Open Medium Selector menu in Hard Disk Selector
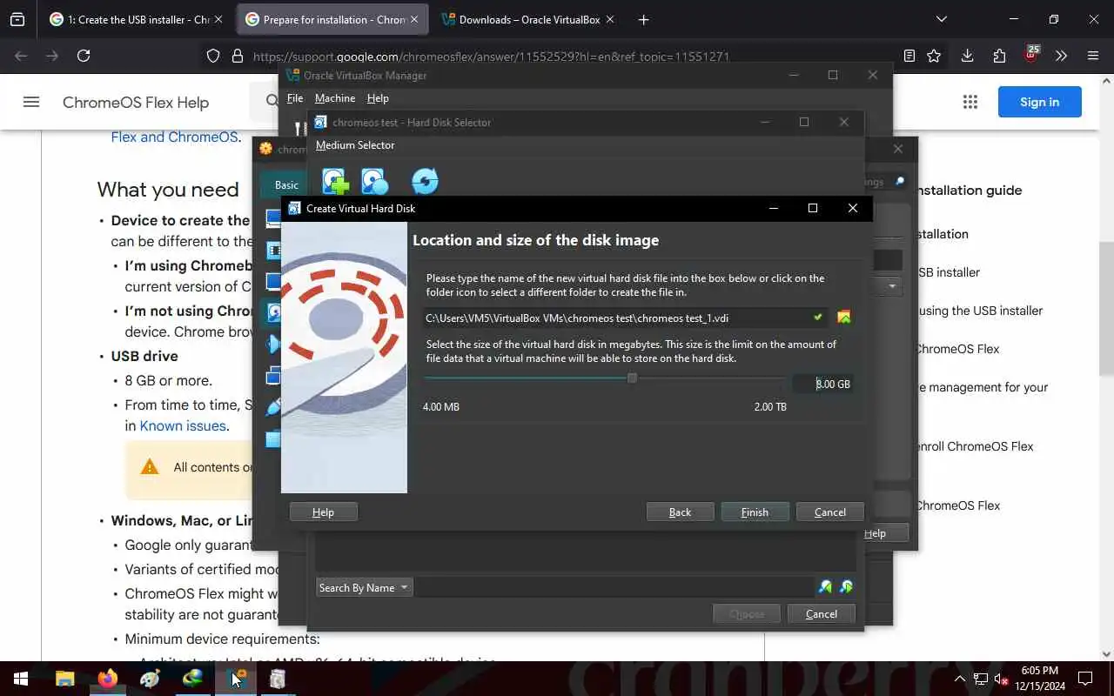This screenshot has height=696, width=1114. [355, 145]
